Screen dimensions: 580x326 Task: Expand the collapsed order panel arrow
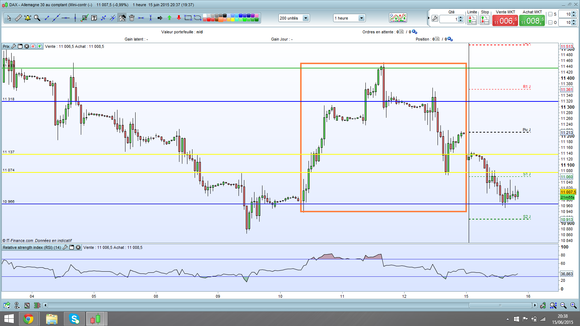[x=428, y=18]
